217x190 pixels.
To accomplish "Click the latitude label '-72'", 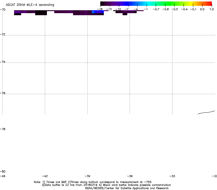I will [x=3, y=34].
